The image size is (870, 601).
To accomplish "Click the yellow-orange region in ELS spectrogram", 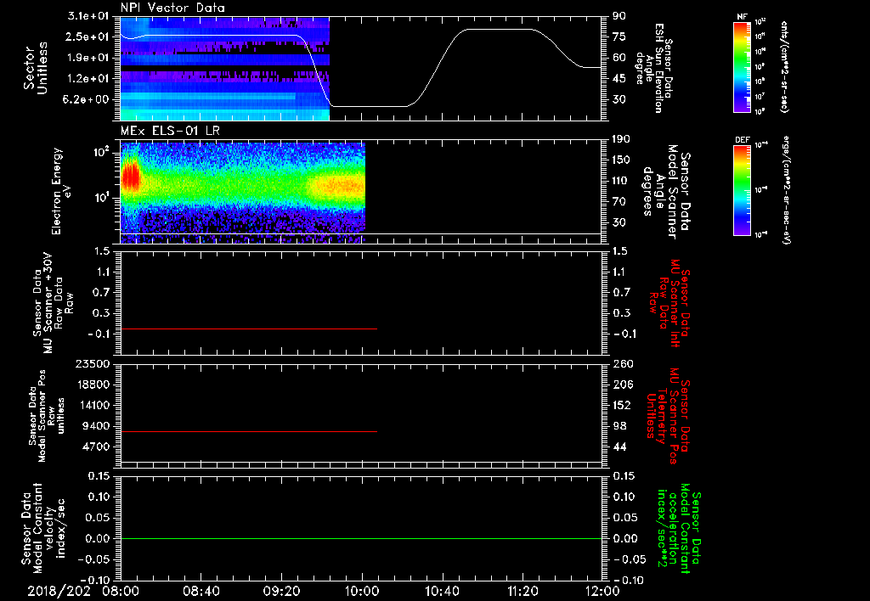I will click(x=338, y=187).
